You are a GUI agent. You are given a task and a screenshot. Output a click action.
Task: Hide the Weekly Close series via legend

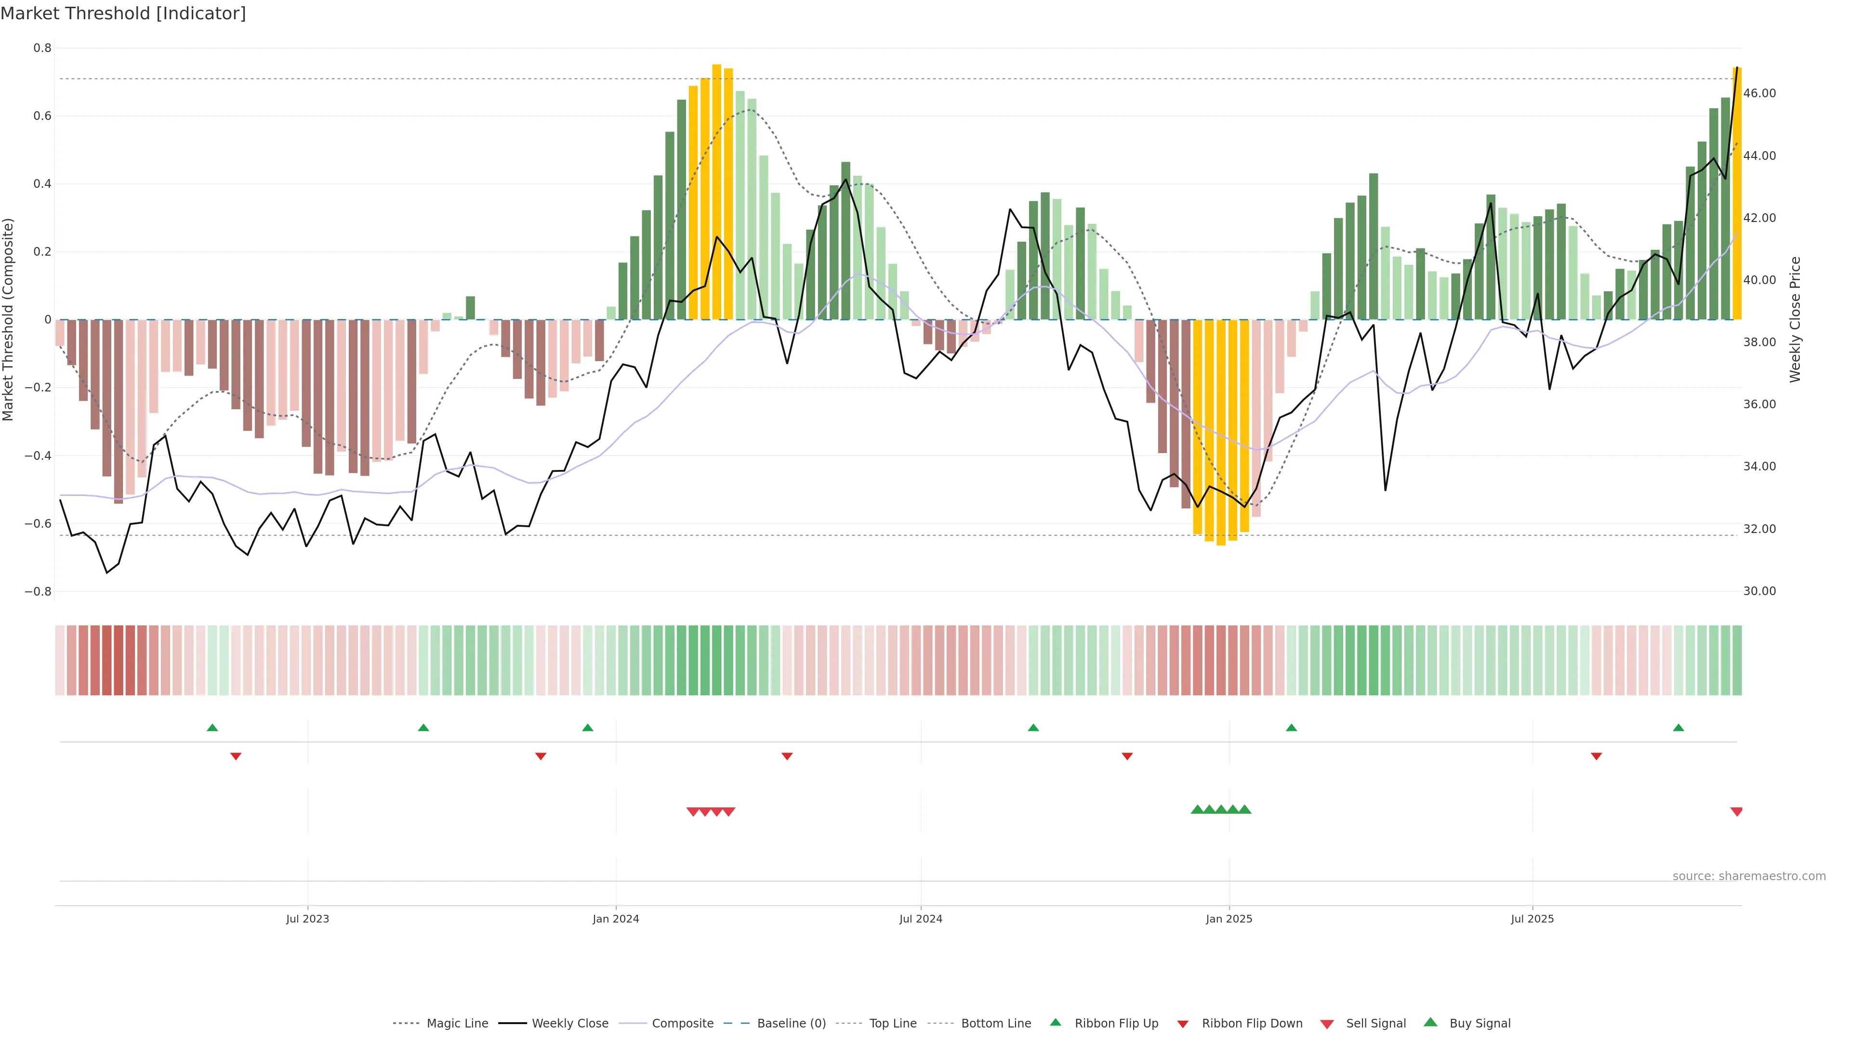pyautogui.click(x=569, y=1024)
